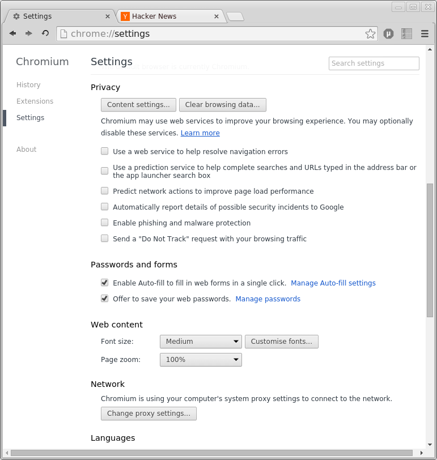Viewport: 437px width, 460px height.
Task: Click the grid extension icon in toolbar
Action: pos(406,34)
